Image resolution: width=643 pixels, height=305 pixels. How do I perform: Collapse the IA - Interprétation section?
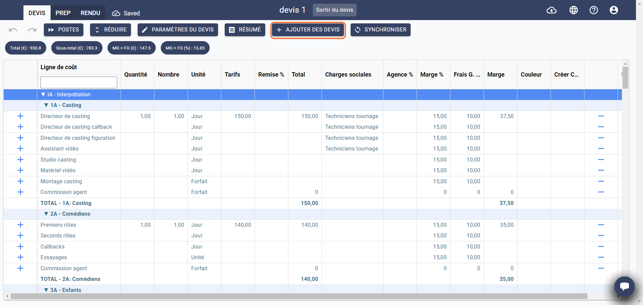click(43, 94)
